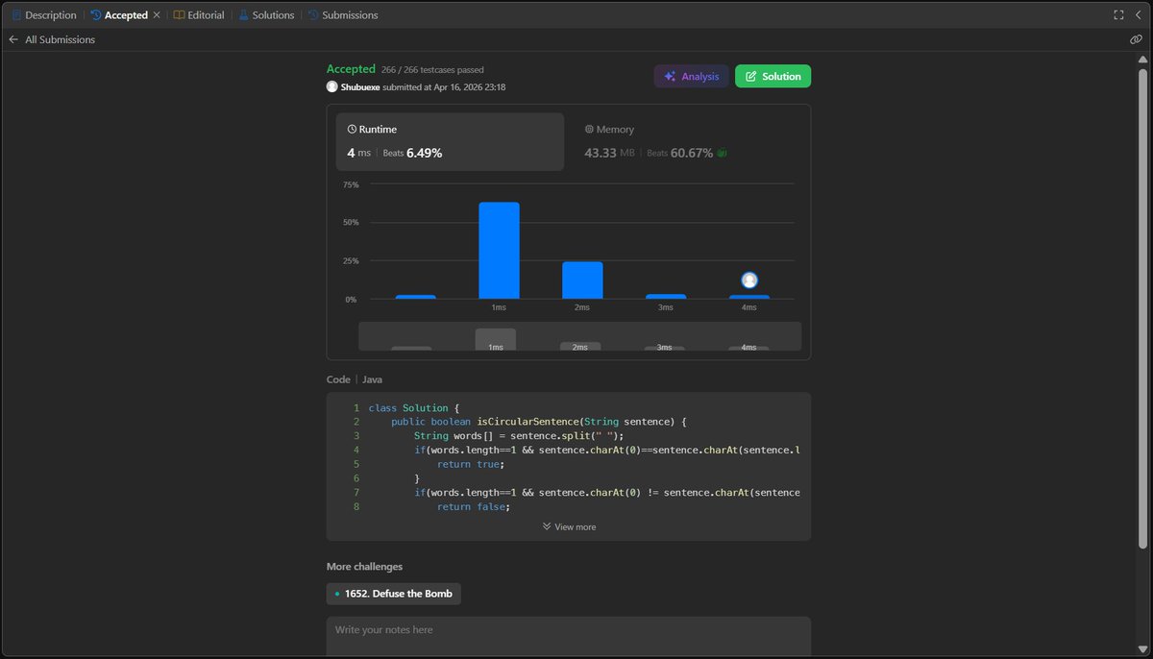Image resolution: width=1153 pixels, height=659 pixels.
Task: Click the 'Java' language label
Action: (372, 379)
